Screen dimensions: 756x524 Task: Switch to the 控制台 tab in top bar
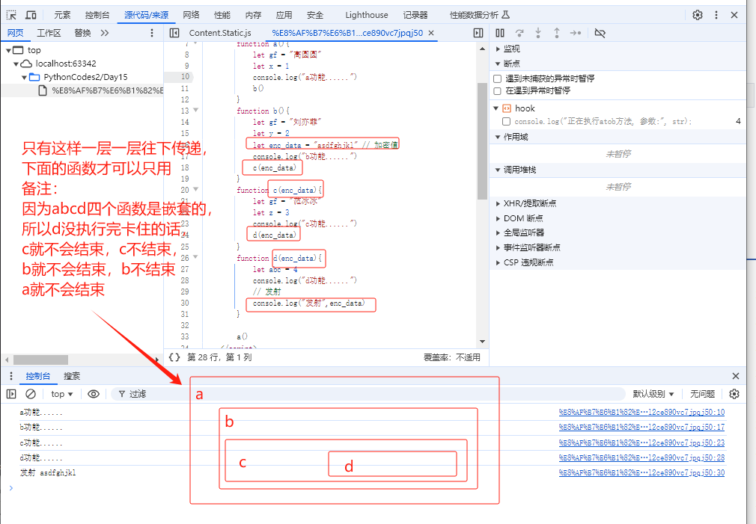[97, 15]
